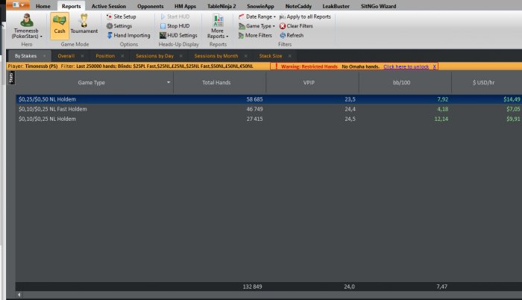
Task: Open the LeakBuster tab
Action: (x=336, y=6)
